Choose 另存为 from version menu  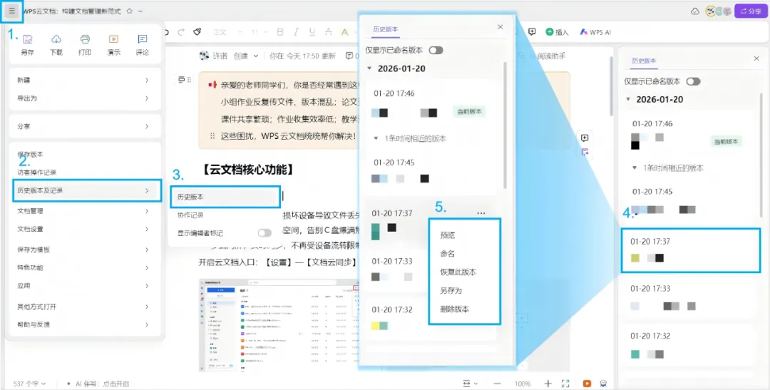click(451, 290)
